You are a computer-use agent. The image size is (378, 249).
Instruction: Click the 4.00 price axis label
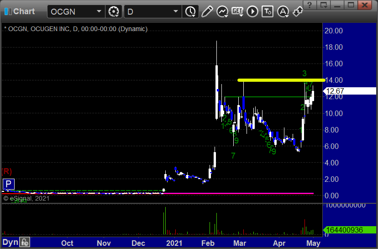click(332, 163)
